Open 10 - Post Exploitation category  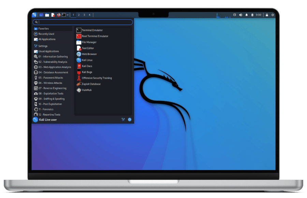pos(53,104)
